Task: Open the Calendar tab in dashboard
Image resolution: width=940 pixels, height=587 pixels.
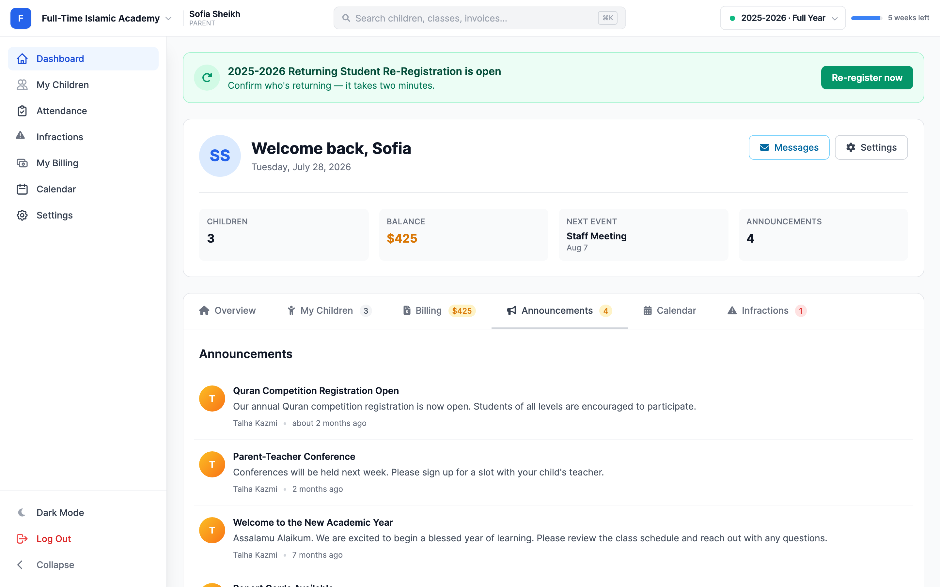Action: pos(670,310)
